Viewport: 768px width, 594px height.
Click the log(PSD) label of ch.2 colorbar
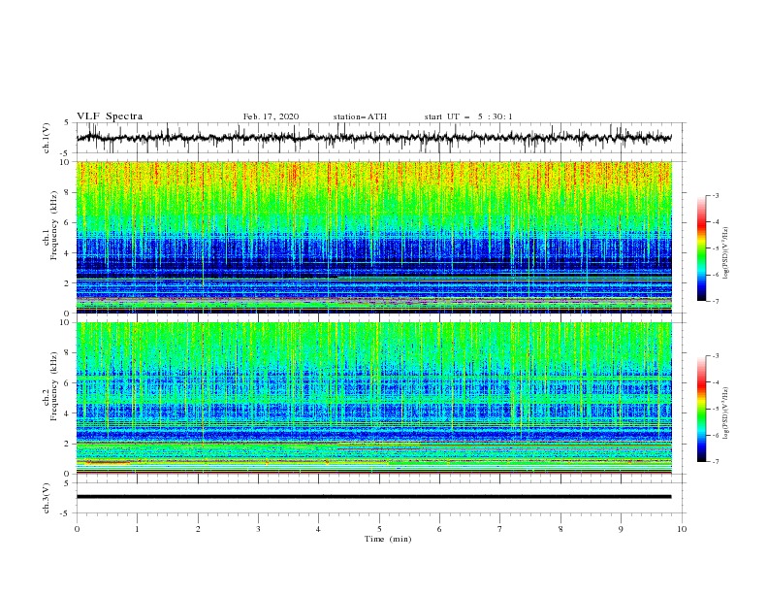[725, 413]
